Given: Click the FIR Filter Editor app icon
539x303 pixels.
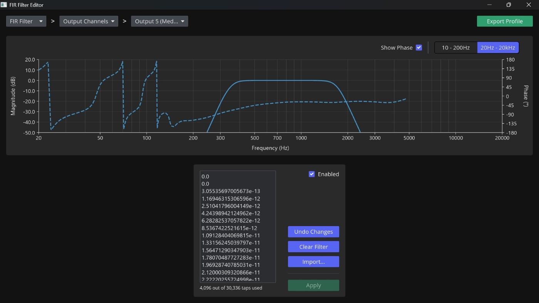Looking at the screenshot, I should (x=3, y=5).
